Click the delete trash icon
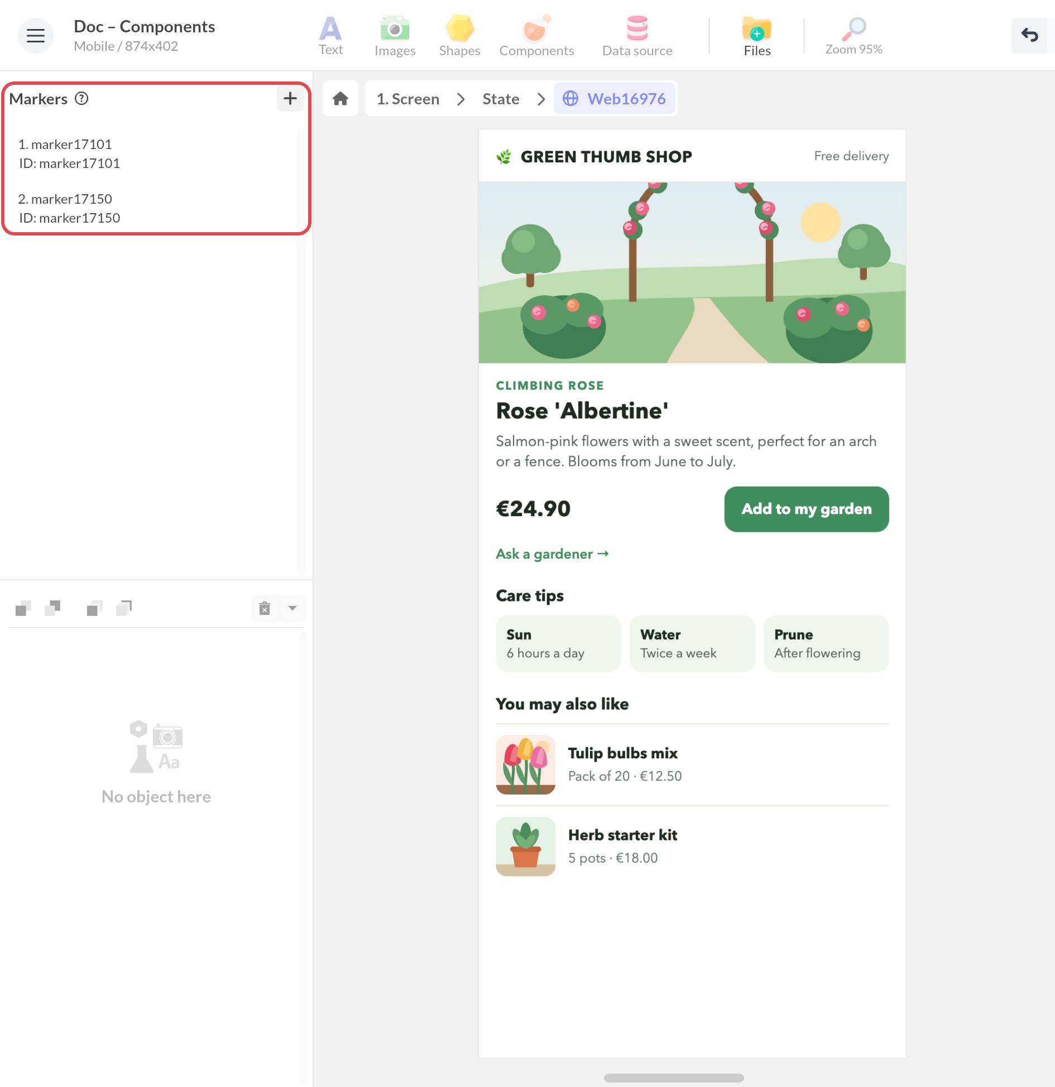The width and height of the screenshot is (1055, 1087). 265,608
